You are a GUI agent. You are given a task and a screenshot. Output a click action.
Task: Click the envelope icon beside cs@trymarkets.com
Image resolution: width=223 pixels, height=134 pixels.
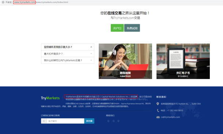pos(158,117)
